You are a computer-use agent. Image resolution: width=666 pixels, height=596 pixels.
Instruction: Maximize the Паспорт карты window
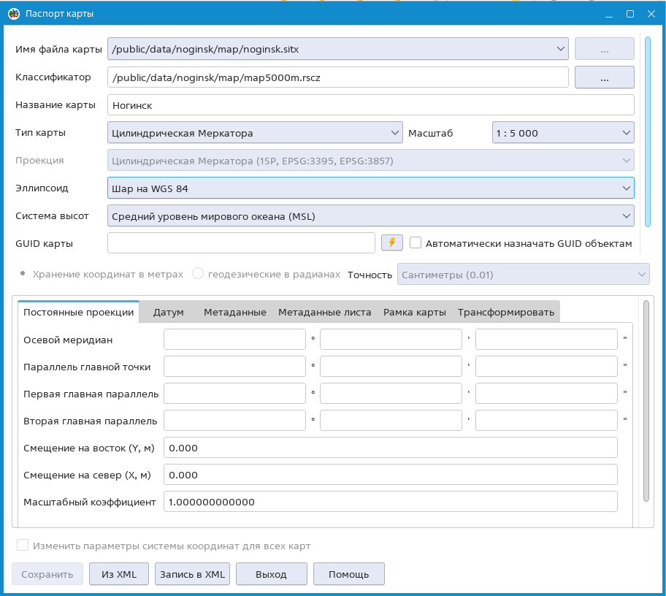(x=629, y=13)
